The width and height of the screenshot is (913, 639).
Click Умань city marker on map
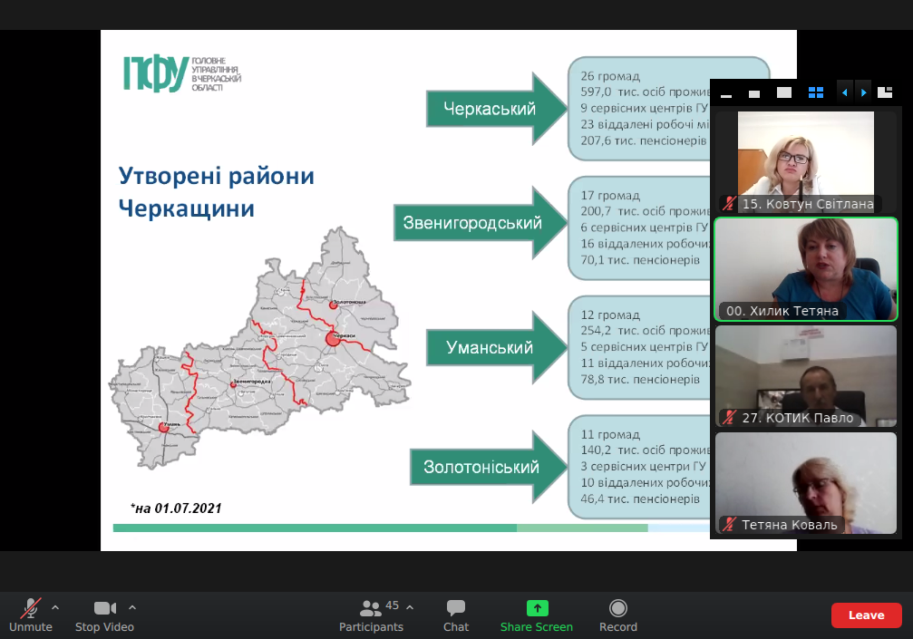click(163, 428)
